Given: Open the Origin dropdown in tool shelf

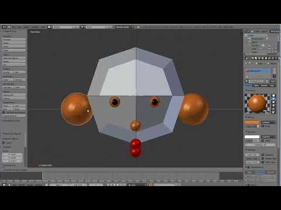Looking at the screenshot, I should (14, 50).
